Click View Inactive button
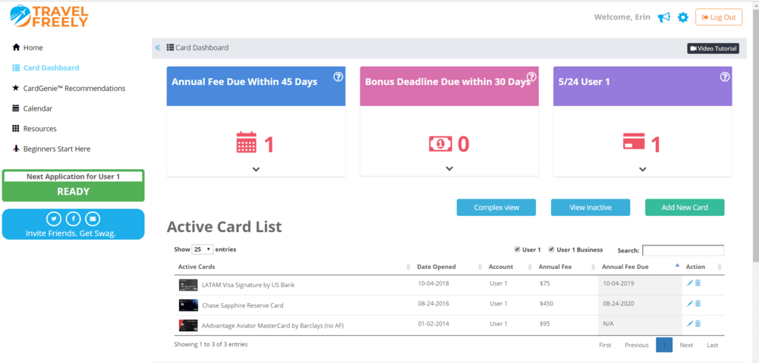Viewport: 759px width, 363px height. (x=591, y=208)
